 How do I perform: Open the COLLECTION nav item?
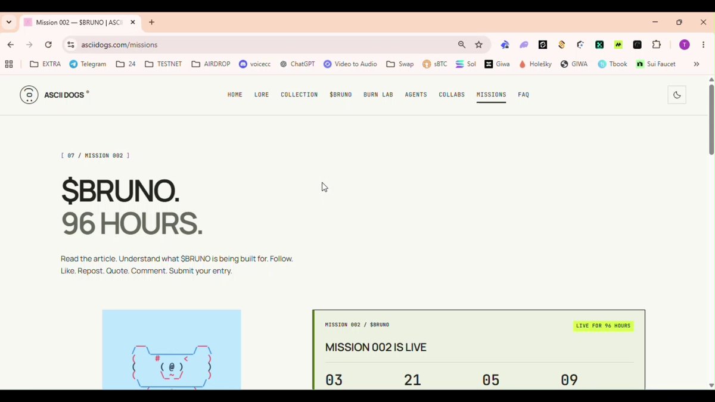tap(299, 95)
